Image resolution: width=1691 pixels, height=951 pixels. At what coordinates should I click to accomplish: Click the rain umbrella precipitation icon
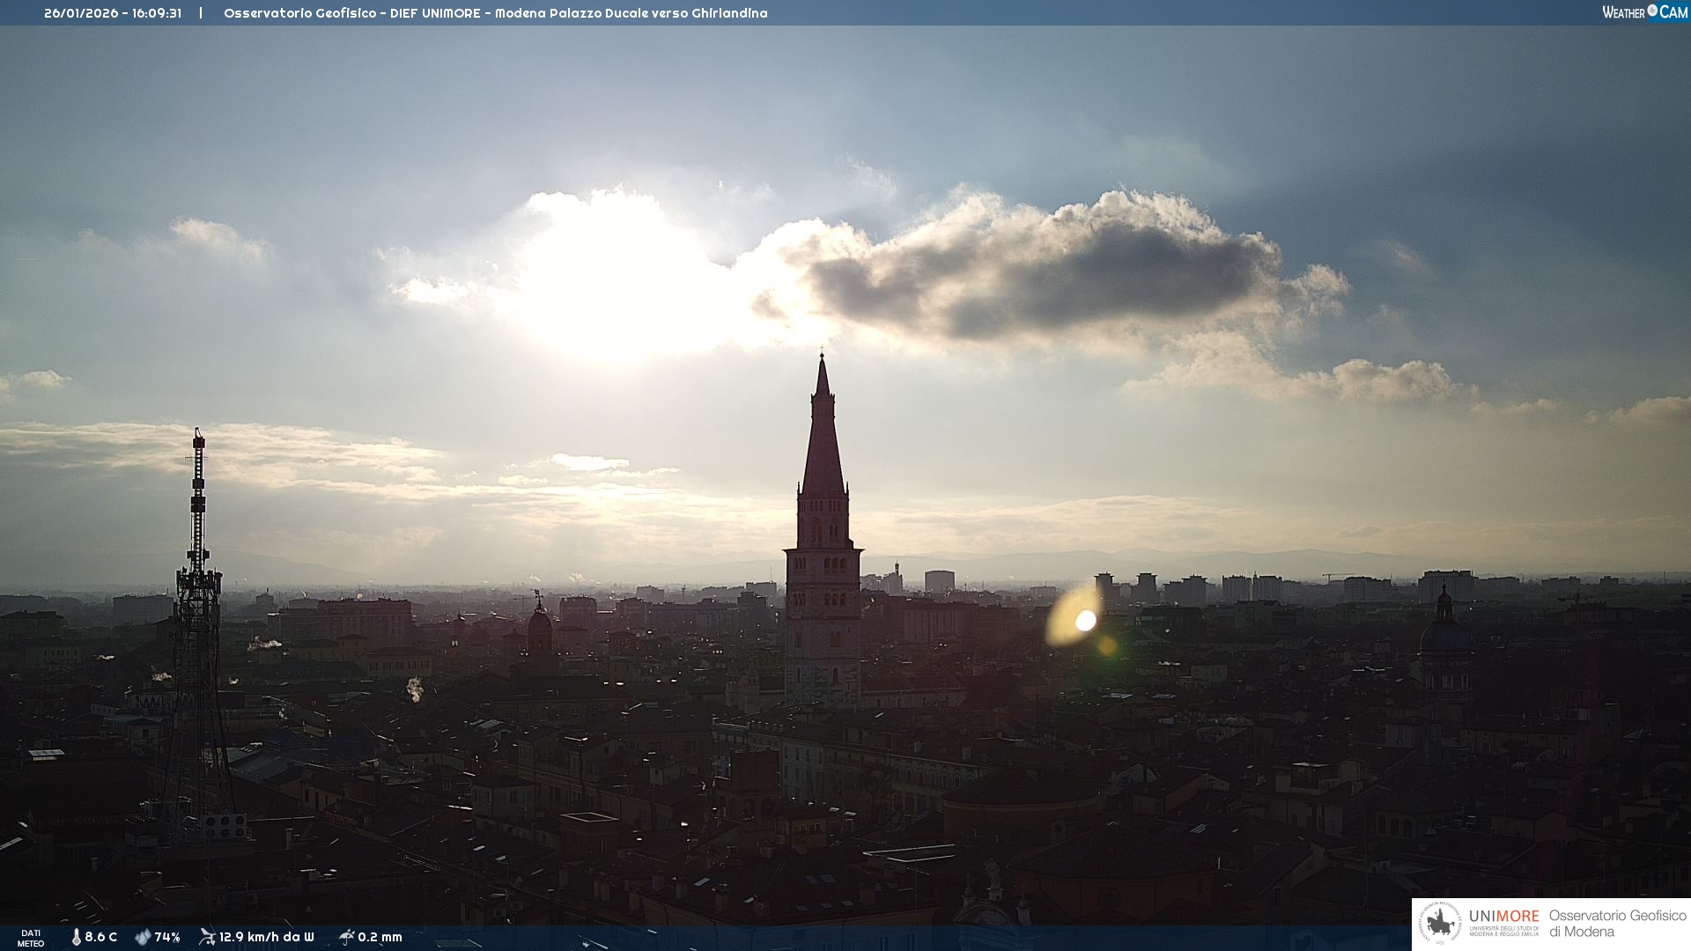click(x=346, y=937)
